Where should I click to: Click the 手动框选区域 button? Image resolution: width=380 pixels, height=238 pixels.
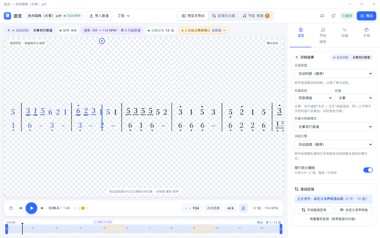[x=314, y=210]
